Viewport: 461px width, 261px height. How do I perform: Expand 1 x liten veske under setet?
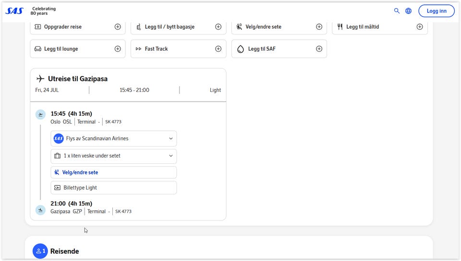click(x=113, y=156)
